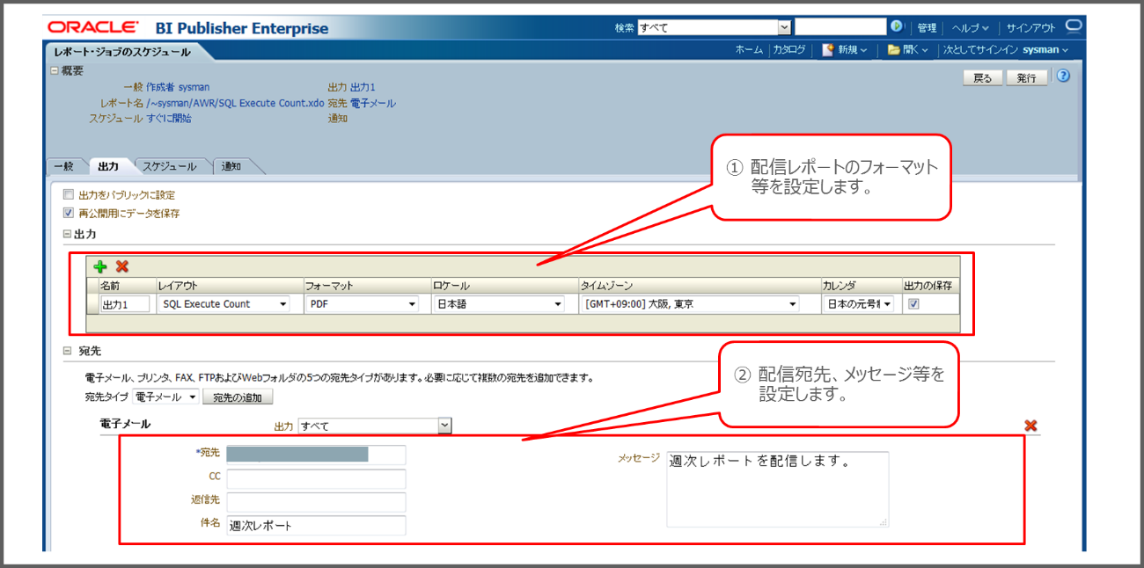The image size is (1144, 568).
Task: Open the ロケール dropdown showing 日本語
Action: point(498,303)
